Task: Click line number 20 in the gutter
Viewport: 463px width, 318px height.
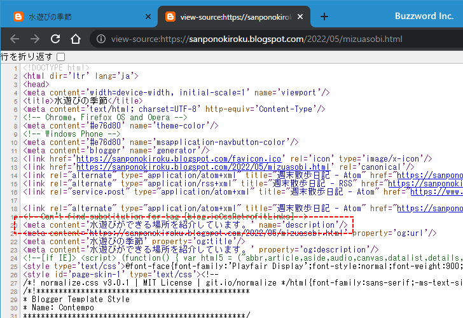Action: click(x=14, y=226)
